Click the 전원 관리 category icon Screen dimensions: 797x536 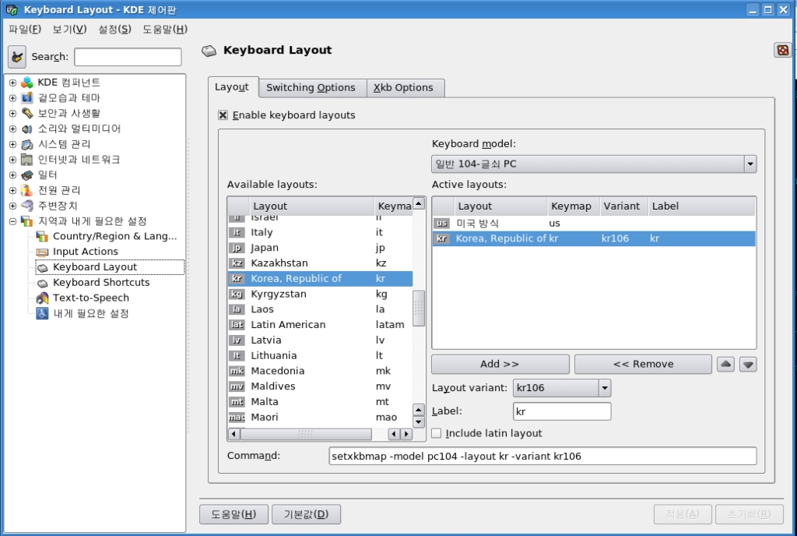pos(27,190)
